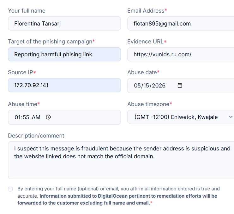The image size is (234, 214).
Task: Click the Source IP field showing 172.70.92.141
Action: (x=64, y=85)
